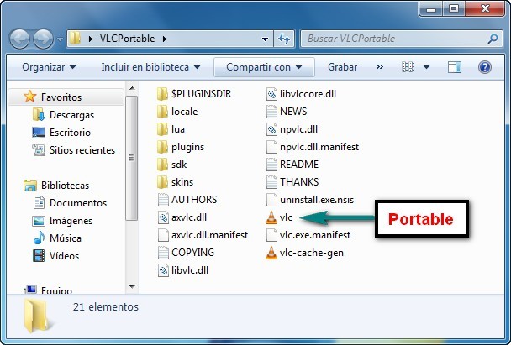The height and width of the screenshot is (345, 511).
Task: Minimize the explorer window
Action: (x=431, y=8)
